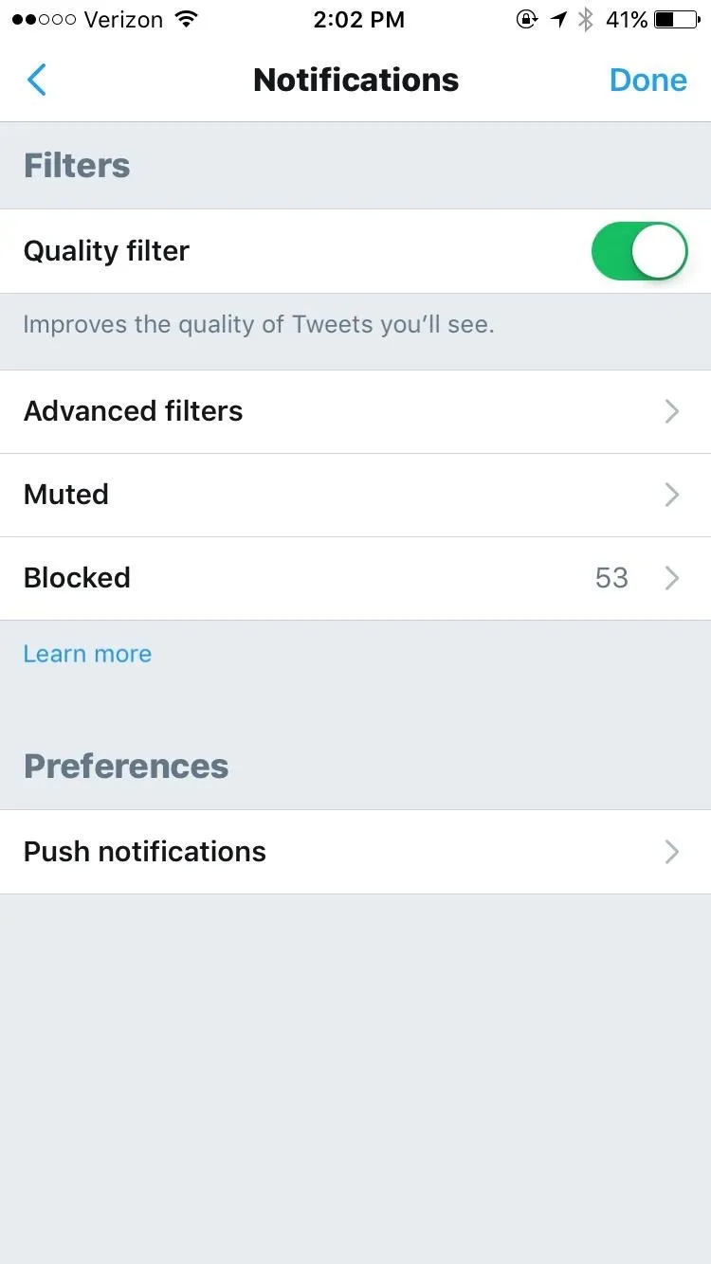Viewport: 711px width, 1264px height.
Task: Open the Blocked accounts row
Action: [x=355, y=578]
